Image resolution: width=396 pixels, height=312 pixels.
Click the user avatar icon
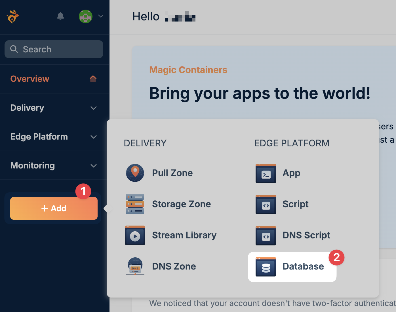point(86,16)
